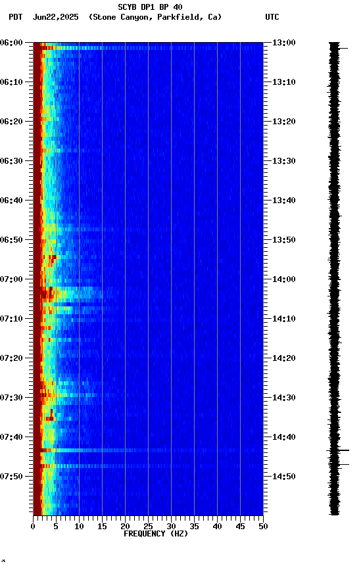Click the 45 Hz frequency axis label

240,527
